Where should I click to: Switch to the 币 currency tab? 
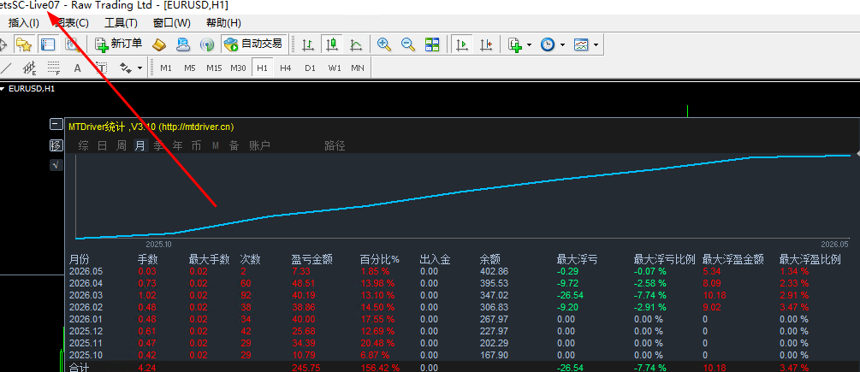click(x=196, y=145)
